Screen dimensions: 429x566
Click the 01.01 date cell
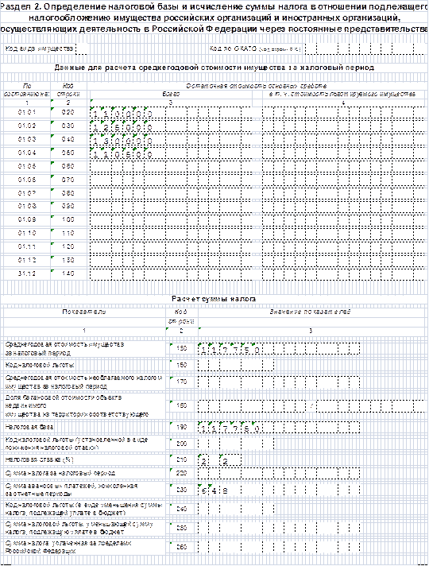(27, 112)
